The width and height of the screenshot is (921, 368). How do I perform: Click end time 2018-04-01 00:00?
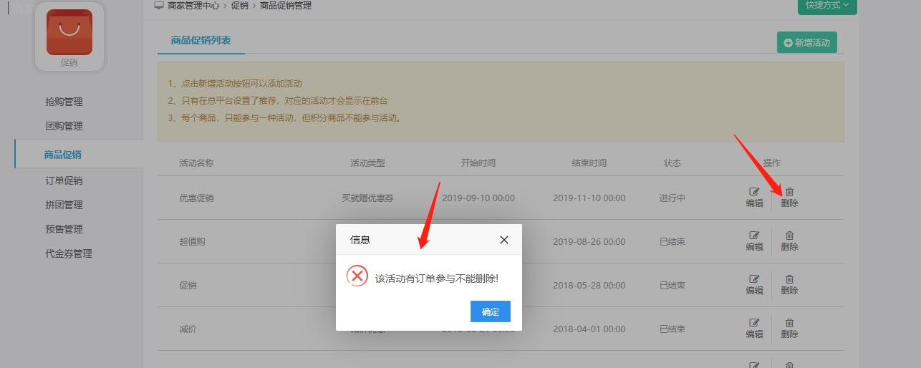click(589, 329)
